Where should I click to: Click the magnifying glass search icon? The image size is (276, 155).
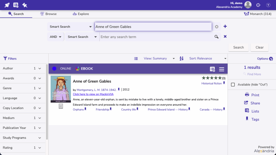[216, 37]
